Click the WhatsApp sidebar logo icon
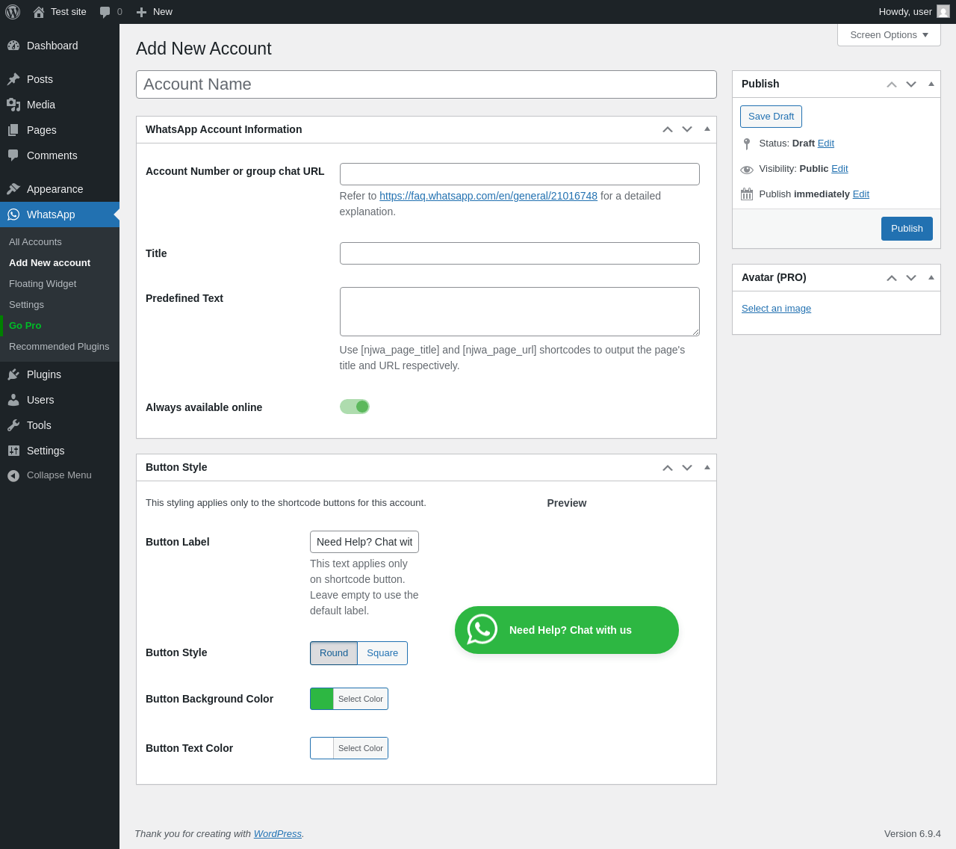The height and width of the screenshot is (849, 956). [x=13, y=214]
